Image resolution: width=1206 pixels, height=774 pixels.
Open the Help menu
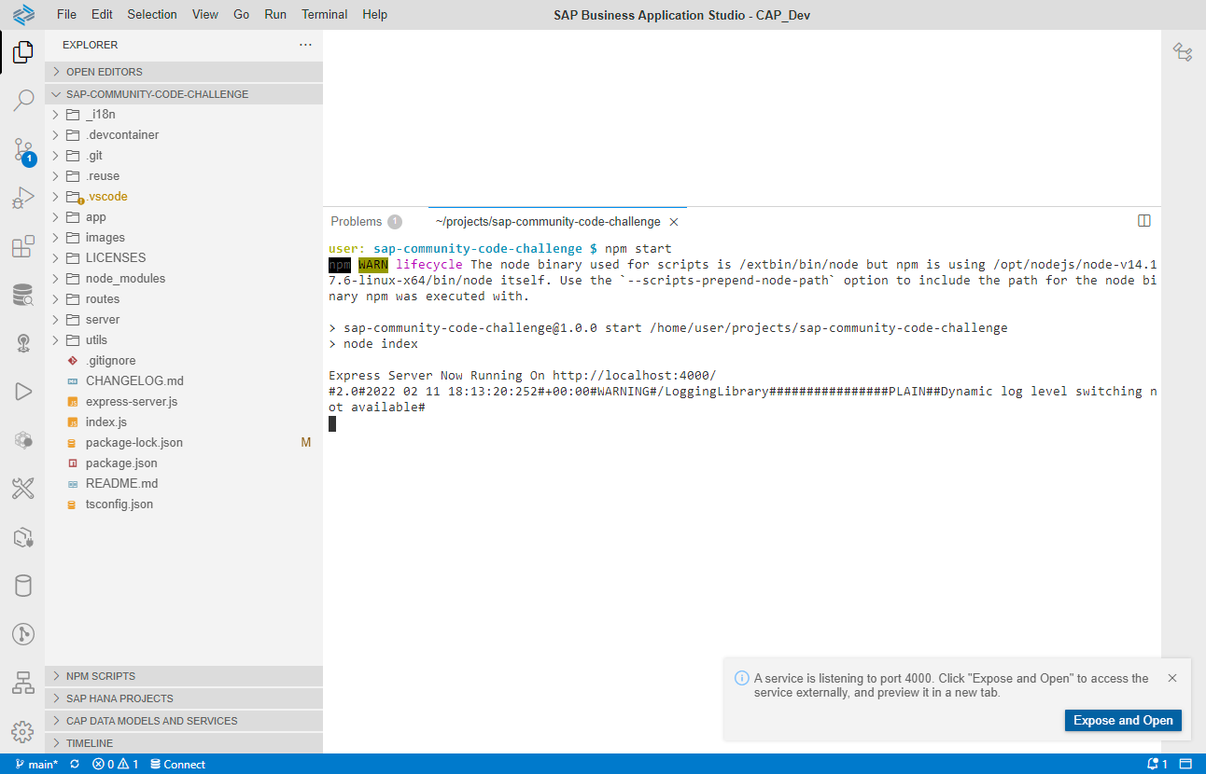(x=374, y=14)
